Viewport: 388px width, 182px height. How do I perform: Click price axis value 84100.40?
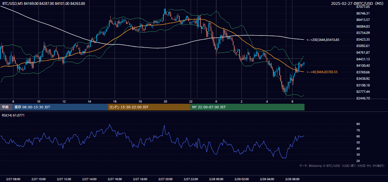tap(363, 66)
